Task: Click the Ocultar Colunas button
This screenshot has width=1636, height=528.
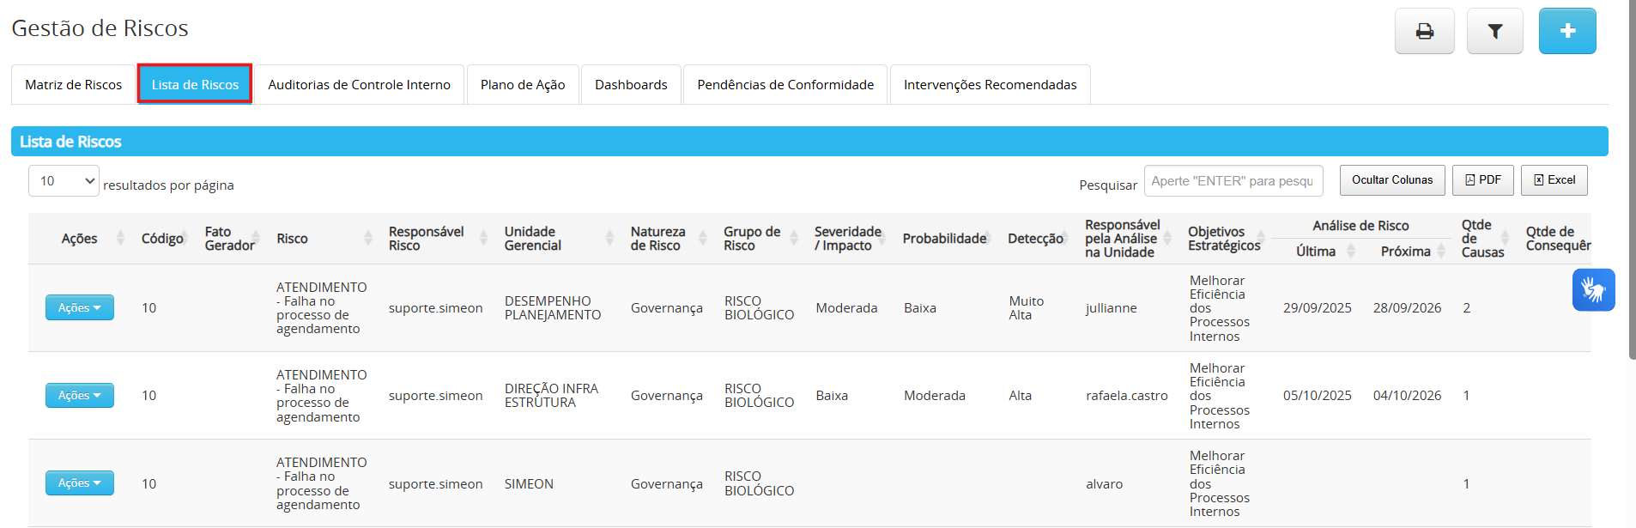Action: tap(1391, 180)
